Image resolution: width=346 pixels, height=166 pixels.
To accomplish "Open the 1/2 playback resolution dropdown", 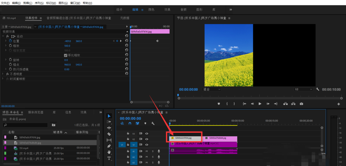I will [x=303, y=89].
